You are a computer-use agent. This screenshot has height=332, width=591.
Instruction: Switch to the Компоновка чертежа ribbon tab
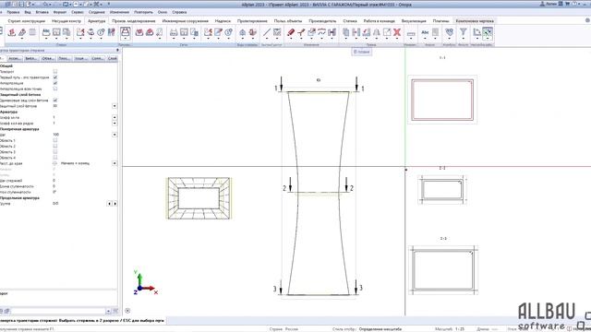(x=475, y=21)
